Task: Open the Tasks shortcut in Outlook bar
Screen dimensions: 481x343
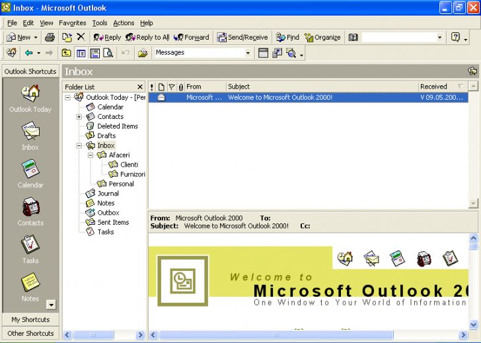Action: point(30,245)
